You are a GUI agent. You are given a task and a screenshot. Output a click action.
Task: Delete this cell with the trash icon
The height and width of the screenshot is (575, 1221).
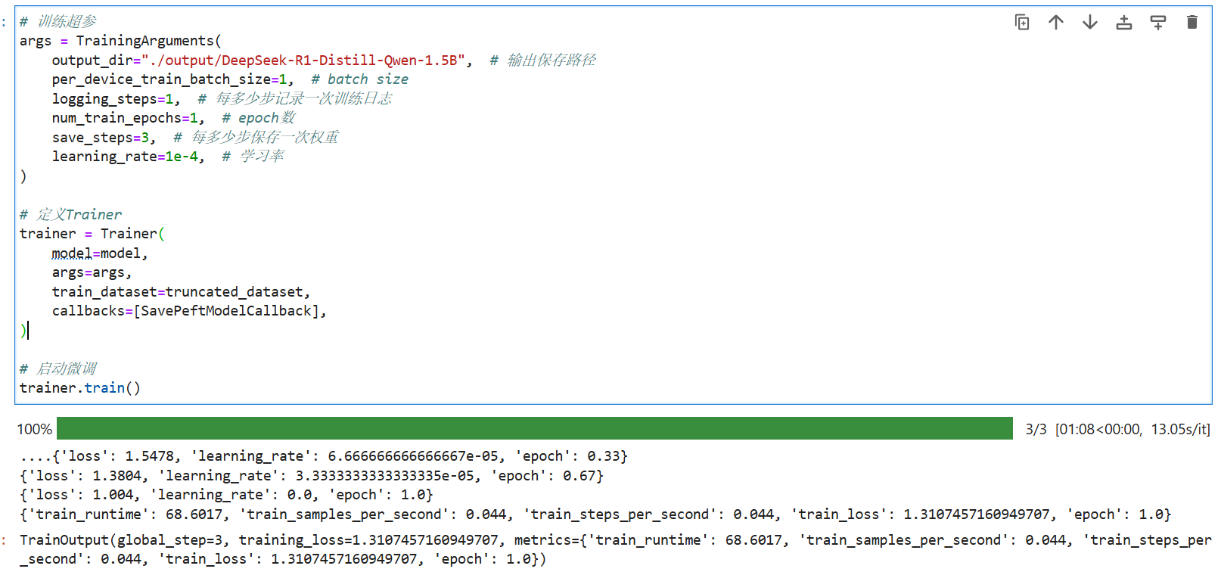coord(1192,23)
